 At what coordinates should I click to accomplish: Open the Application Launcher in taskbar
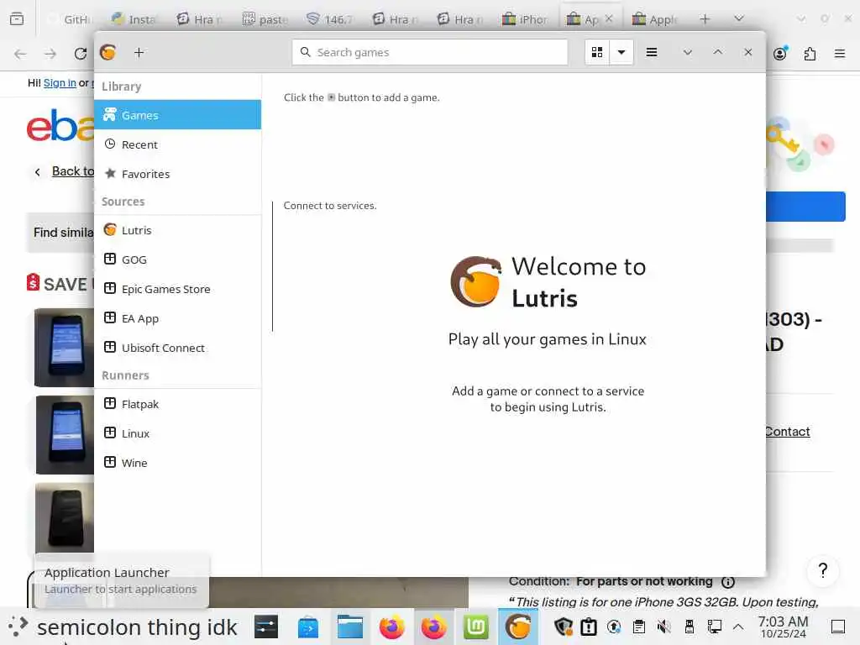[18, 627]
